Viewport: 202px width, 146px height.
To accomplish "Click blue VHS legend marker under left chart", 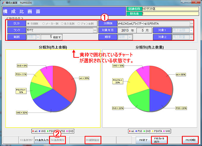I will coord(40,131).
